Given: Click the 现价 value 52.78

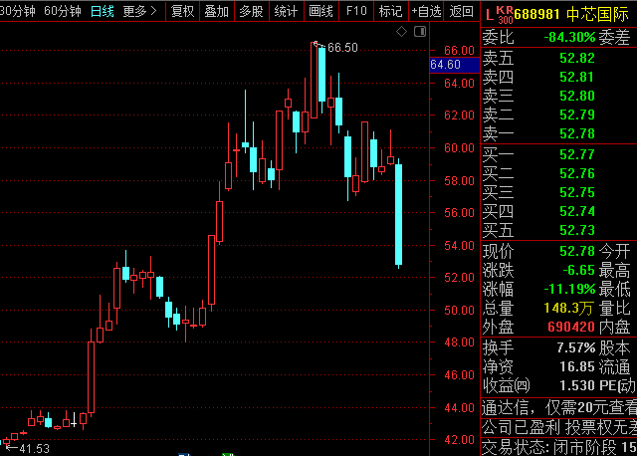Looking at the screenshot, I should tap(577, 251).
